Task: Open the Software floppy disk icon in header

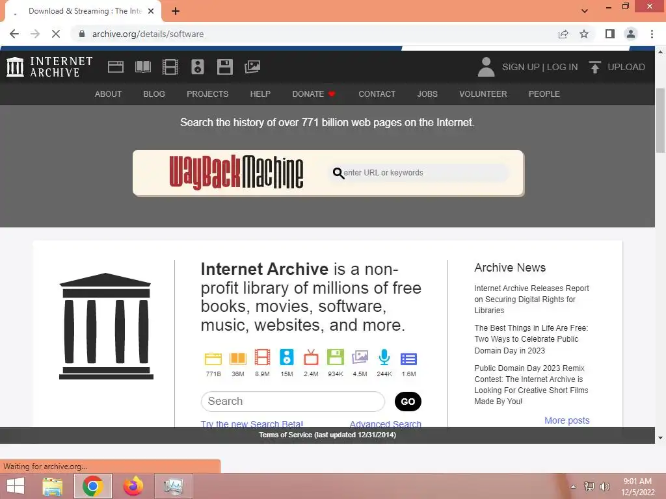Action: coord(224,67)
